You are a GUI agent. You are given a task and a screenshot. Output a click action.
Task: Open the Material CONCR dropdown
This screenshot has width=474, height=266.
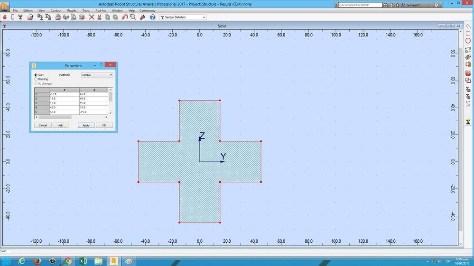(x=97, y=75)
